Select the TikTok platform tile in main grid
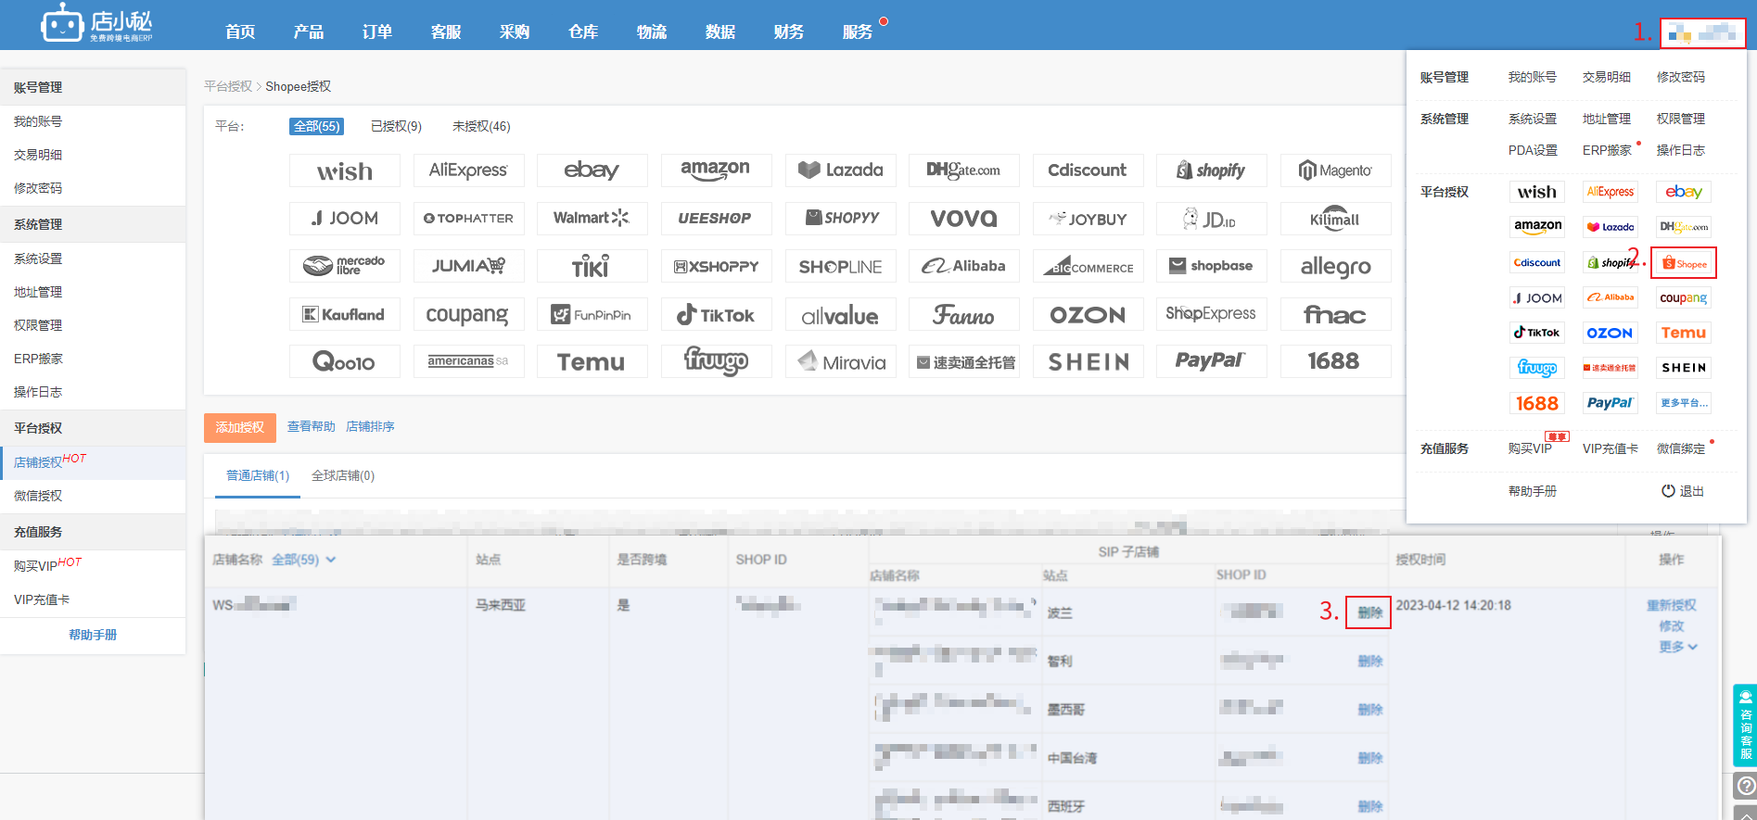Viewport: 1757px width, 820px height. pos(716,314)
